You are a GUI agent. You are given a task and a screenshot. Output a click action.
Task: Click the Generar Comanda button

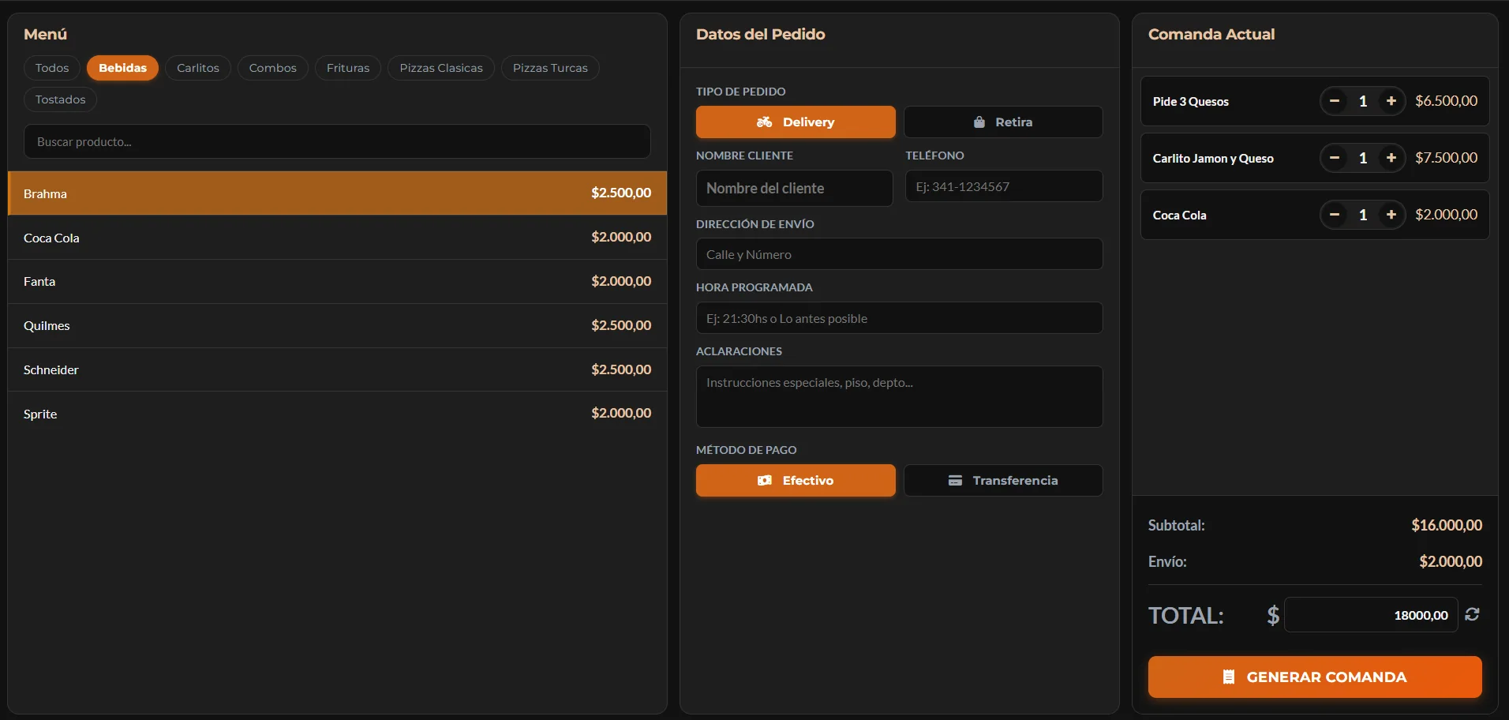1315,677
